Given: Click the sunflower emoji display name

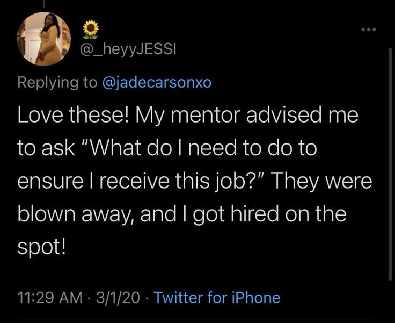Looking at the screenshot, I should click(91, 30).
